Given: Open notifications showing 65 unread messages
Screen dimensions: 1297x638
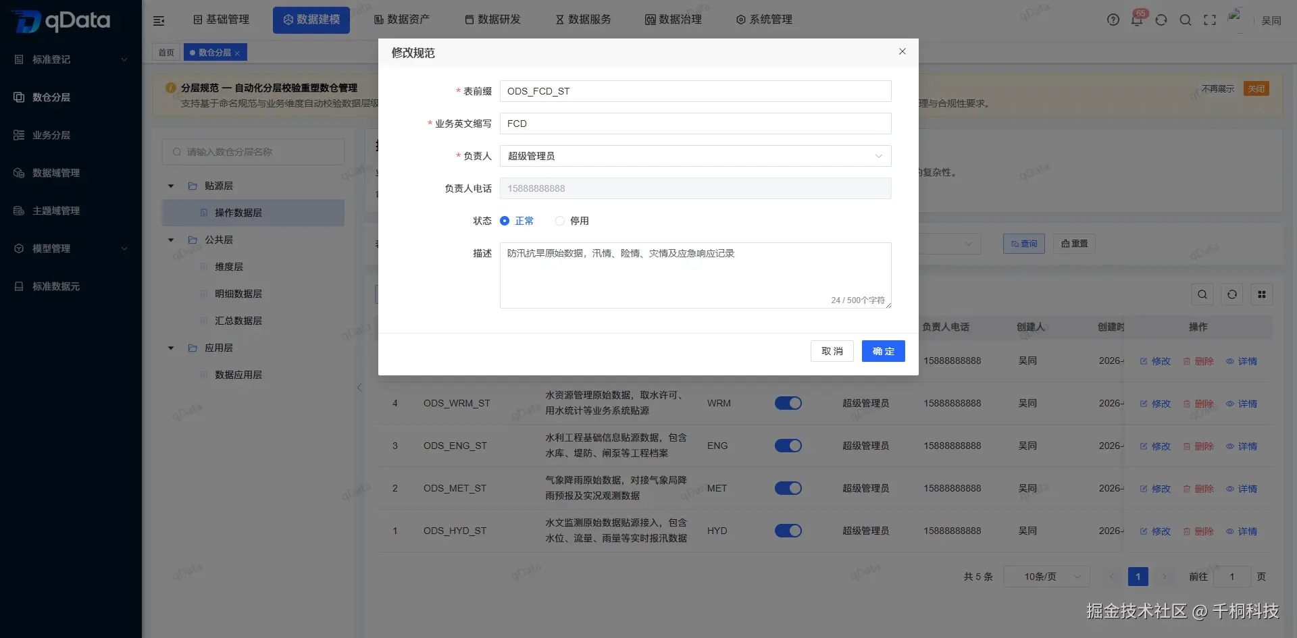Looking at the screenshot, I should pos(1137,20).
